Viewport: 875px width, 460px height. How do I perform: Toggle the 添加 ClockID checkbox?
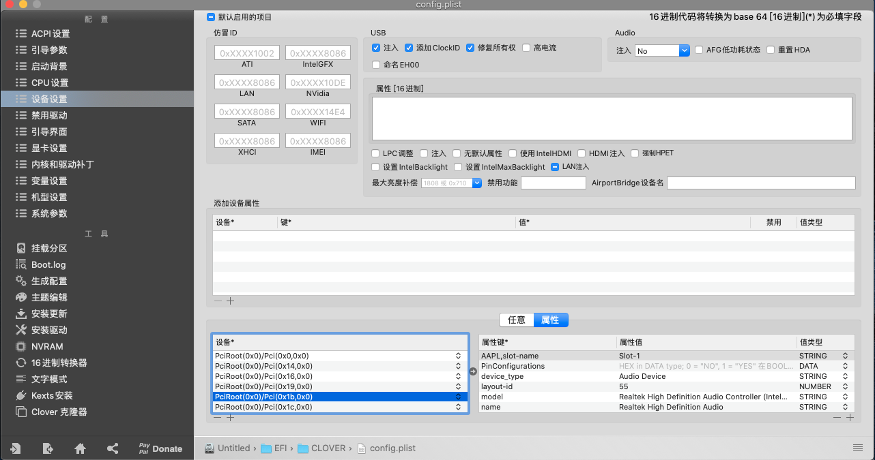409,48
